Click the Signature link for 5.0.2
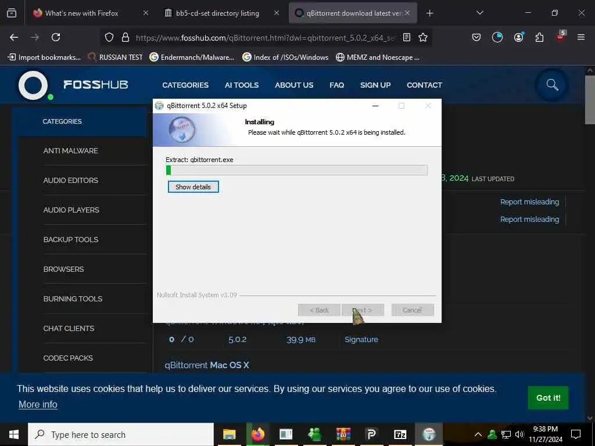 (361, 339)
